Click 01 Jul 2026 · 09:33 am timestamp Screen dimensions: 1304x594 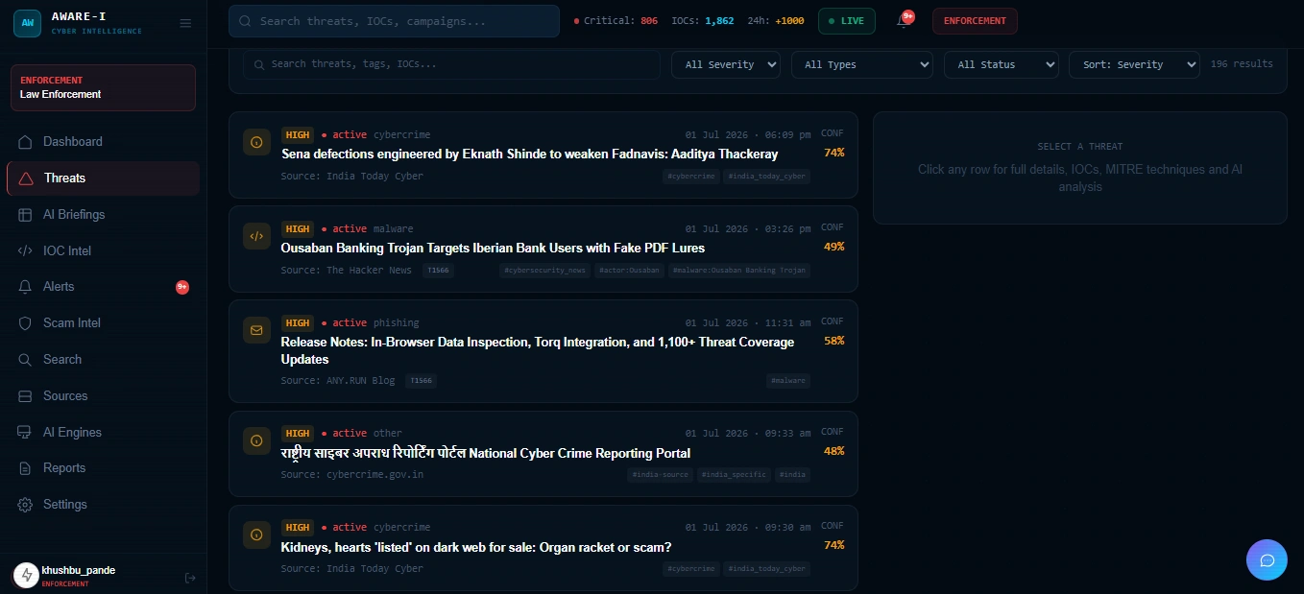[748, 434]
